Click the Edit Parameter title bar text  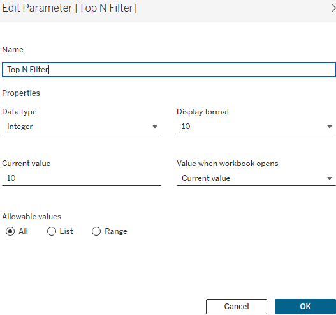[x=69, y=8]
